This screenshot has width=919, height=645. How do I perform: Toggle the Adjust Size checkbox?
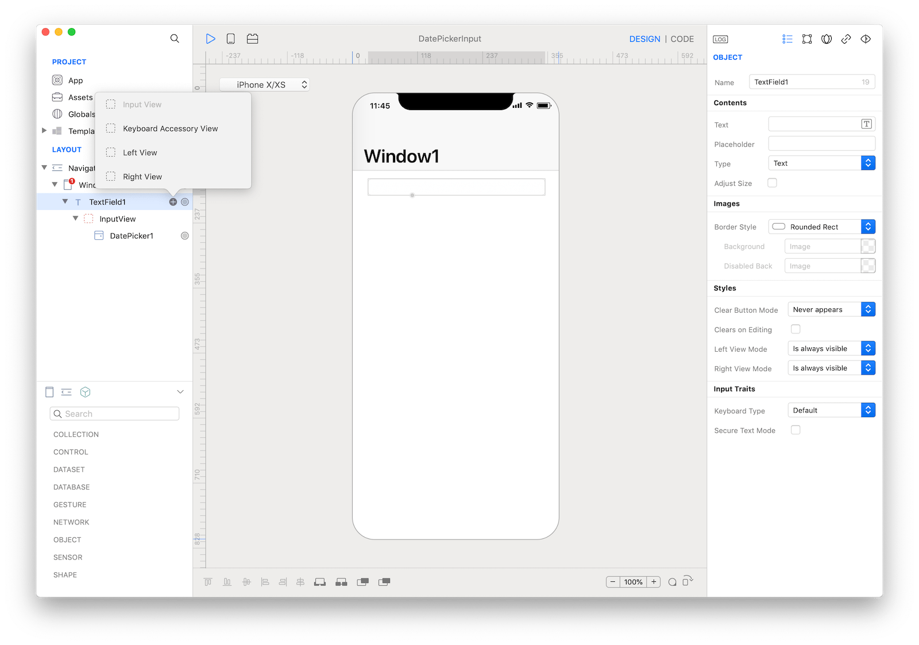773,183
